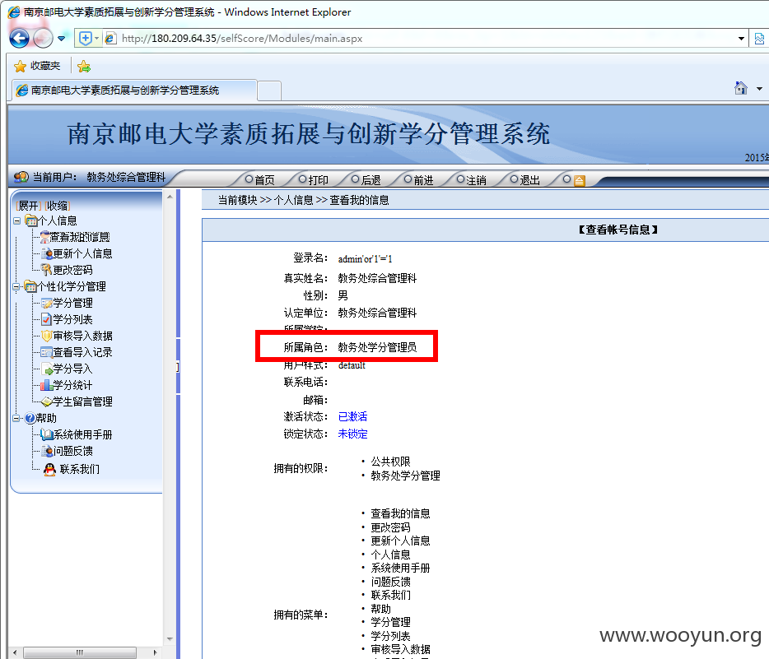Viewport: 769px width, 659px height.
Task: Click the 问题反馈 icon
Action: pos(47,451)
